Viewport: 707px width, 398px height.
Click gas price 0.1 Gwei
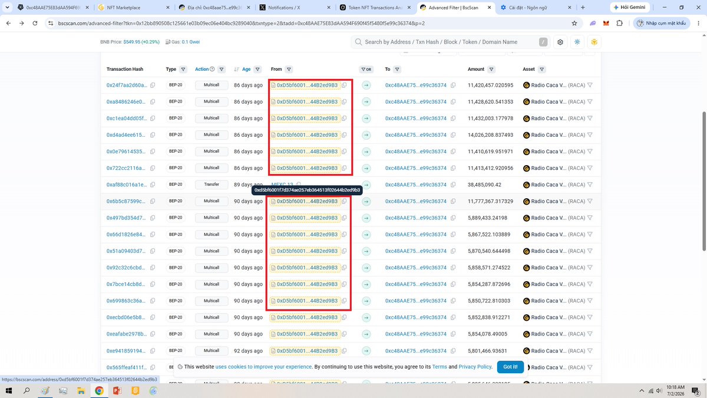coord(190,42)
